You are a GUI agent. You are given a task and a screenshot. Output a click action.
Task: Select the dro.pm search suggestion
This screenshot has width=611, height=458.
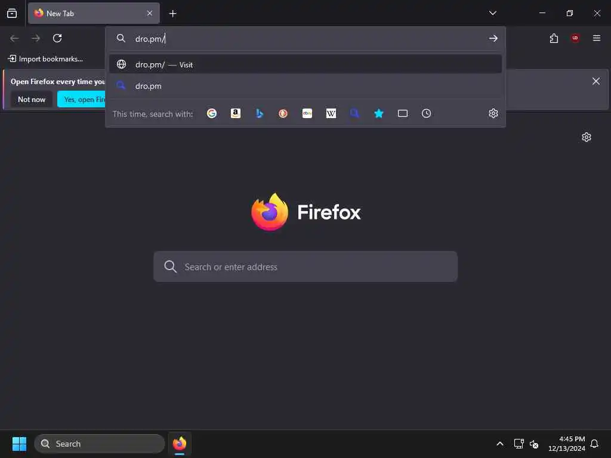click(x=305, y=86)
